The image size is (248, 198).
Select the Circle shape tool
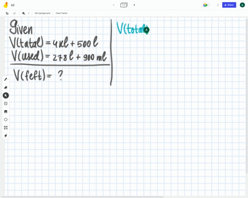[6, 120]
